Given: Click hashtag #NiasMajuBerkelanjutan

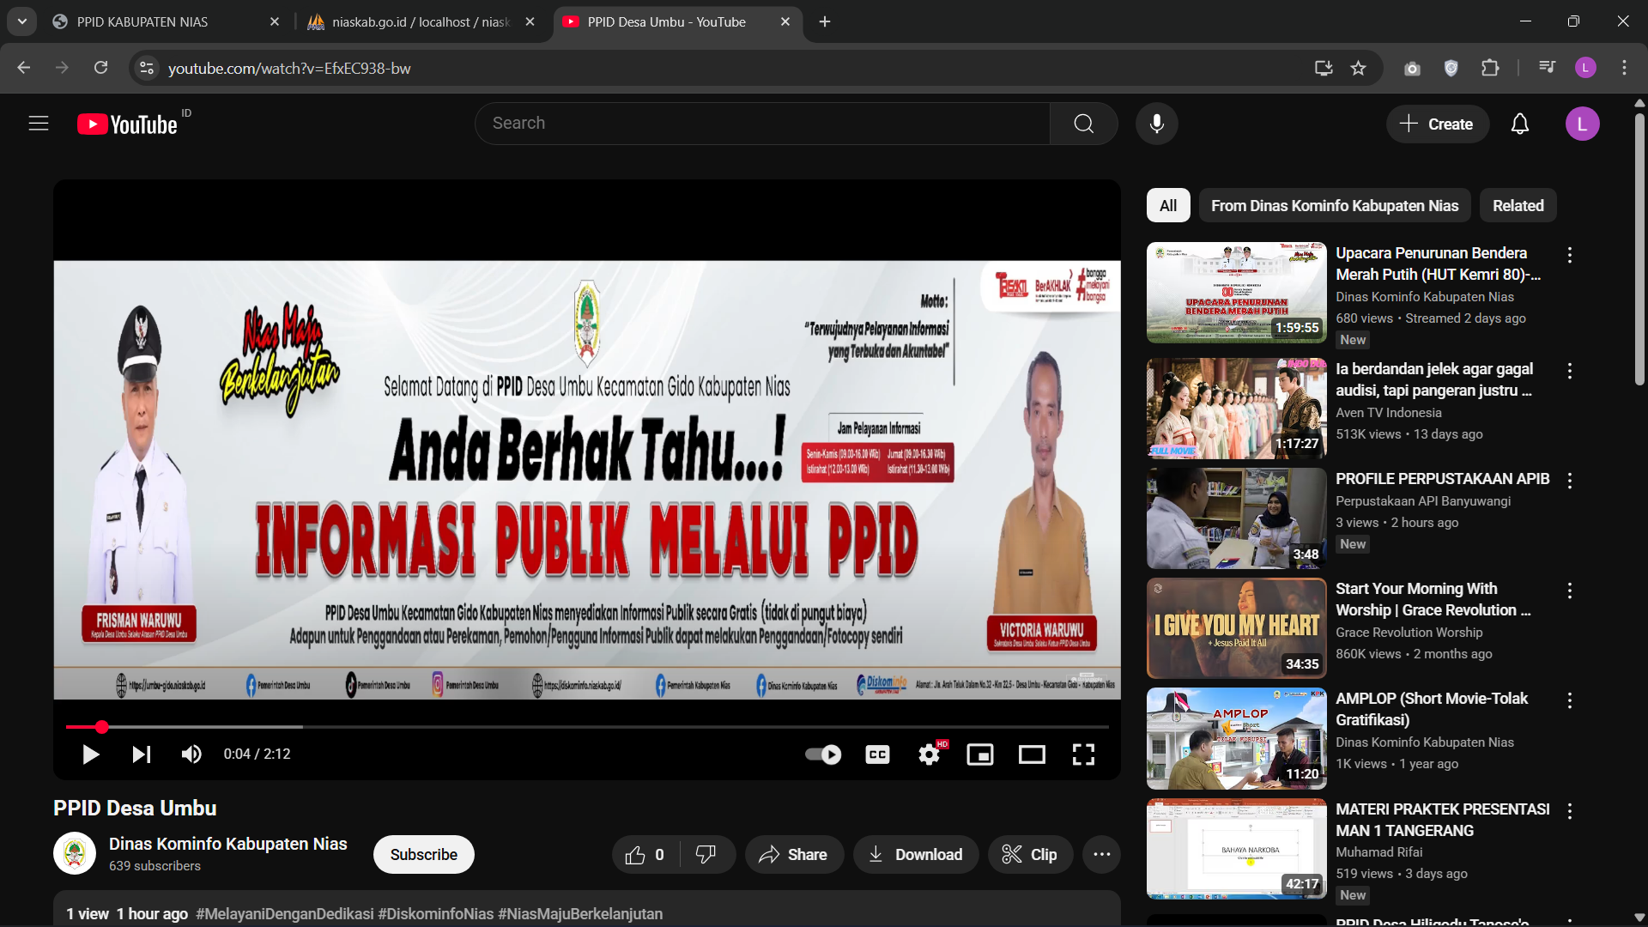Looking at the screenshot, I should (x=580, y=914).
